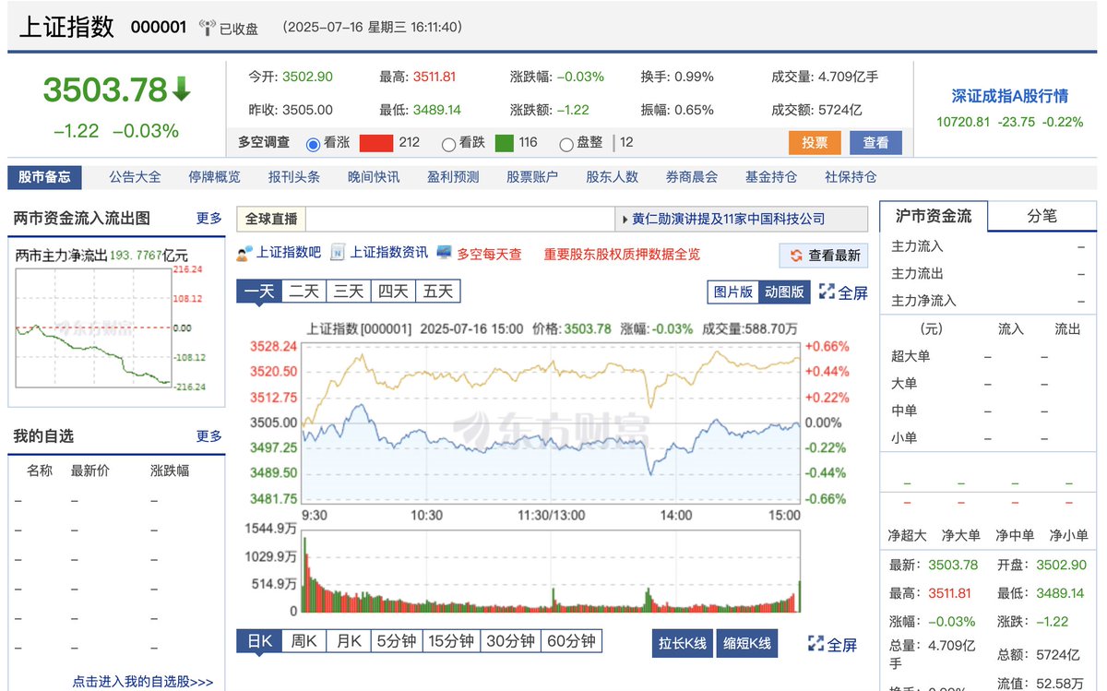This screenshot has width=1107, height=691.
Task: Open the 深证成指A股行情 link
Action: click(1009, 96)
